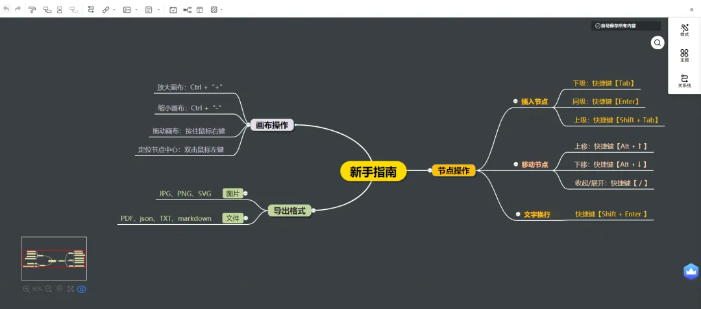Open the note dropdown arrow
This screenshot has height=309, width=701.
[158, 10]
